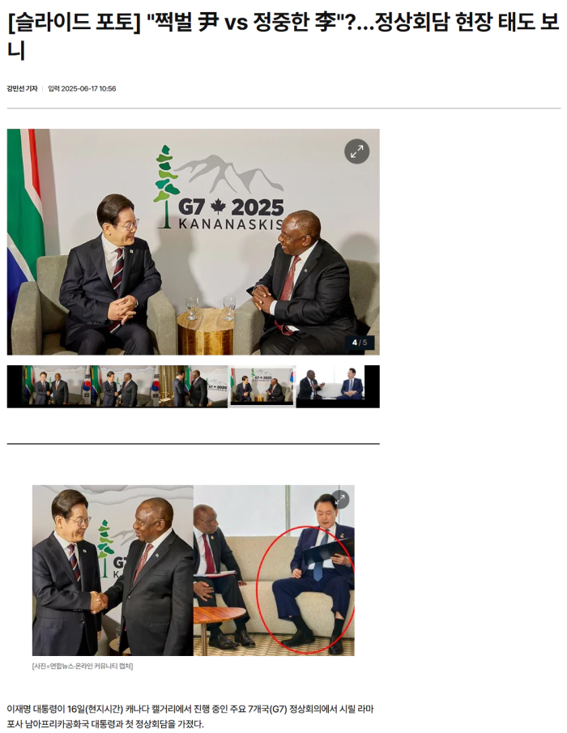Show the fifth thumbnail with the sofa scene
This screenshot has height=733, width=567.
330,386
